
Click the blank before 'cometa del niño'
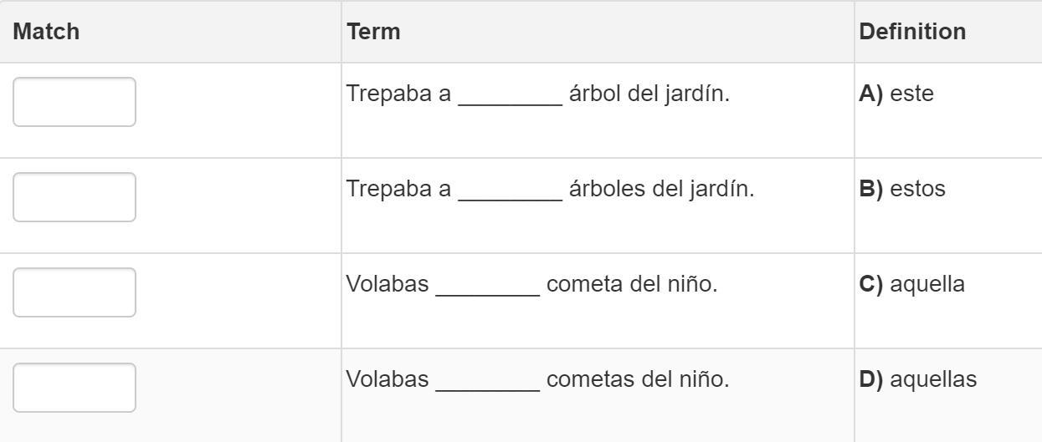[488, 286]
